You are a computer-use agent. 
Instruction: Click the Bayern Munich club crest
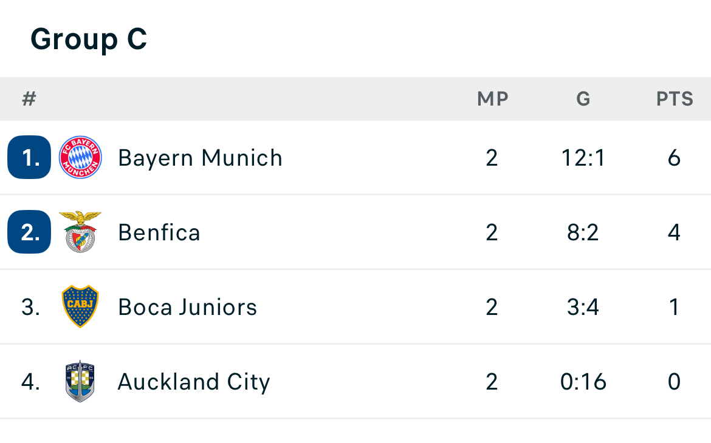pyautogui.click(x=80, y=157)
